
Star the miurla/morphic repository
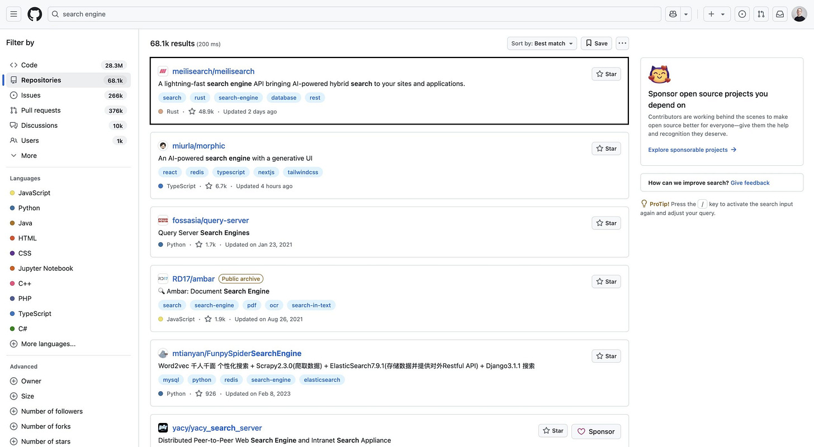click(x=606, y=148)
